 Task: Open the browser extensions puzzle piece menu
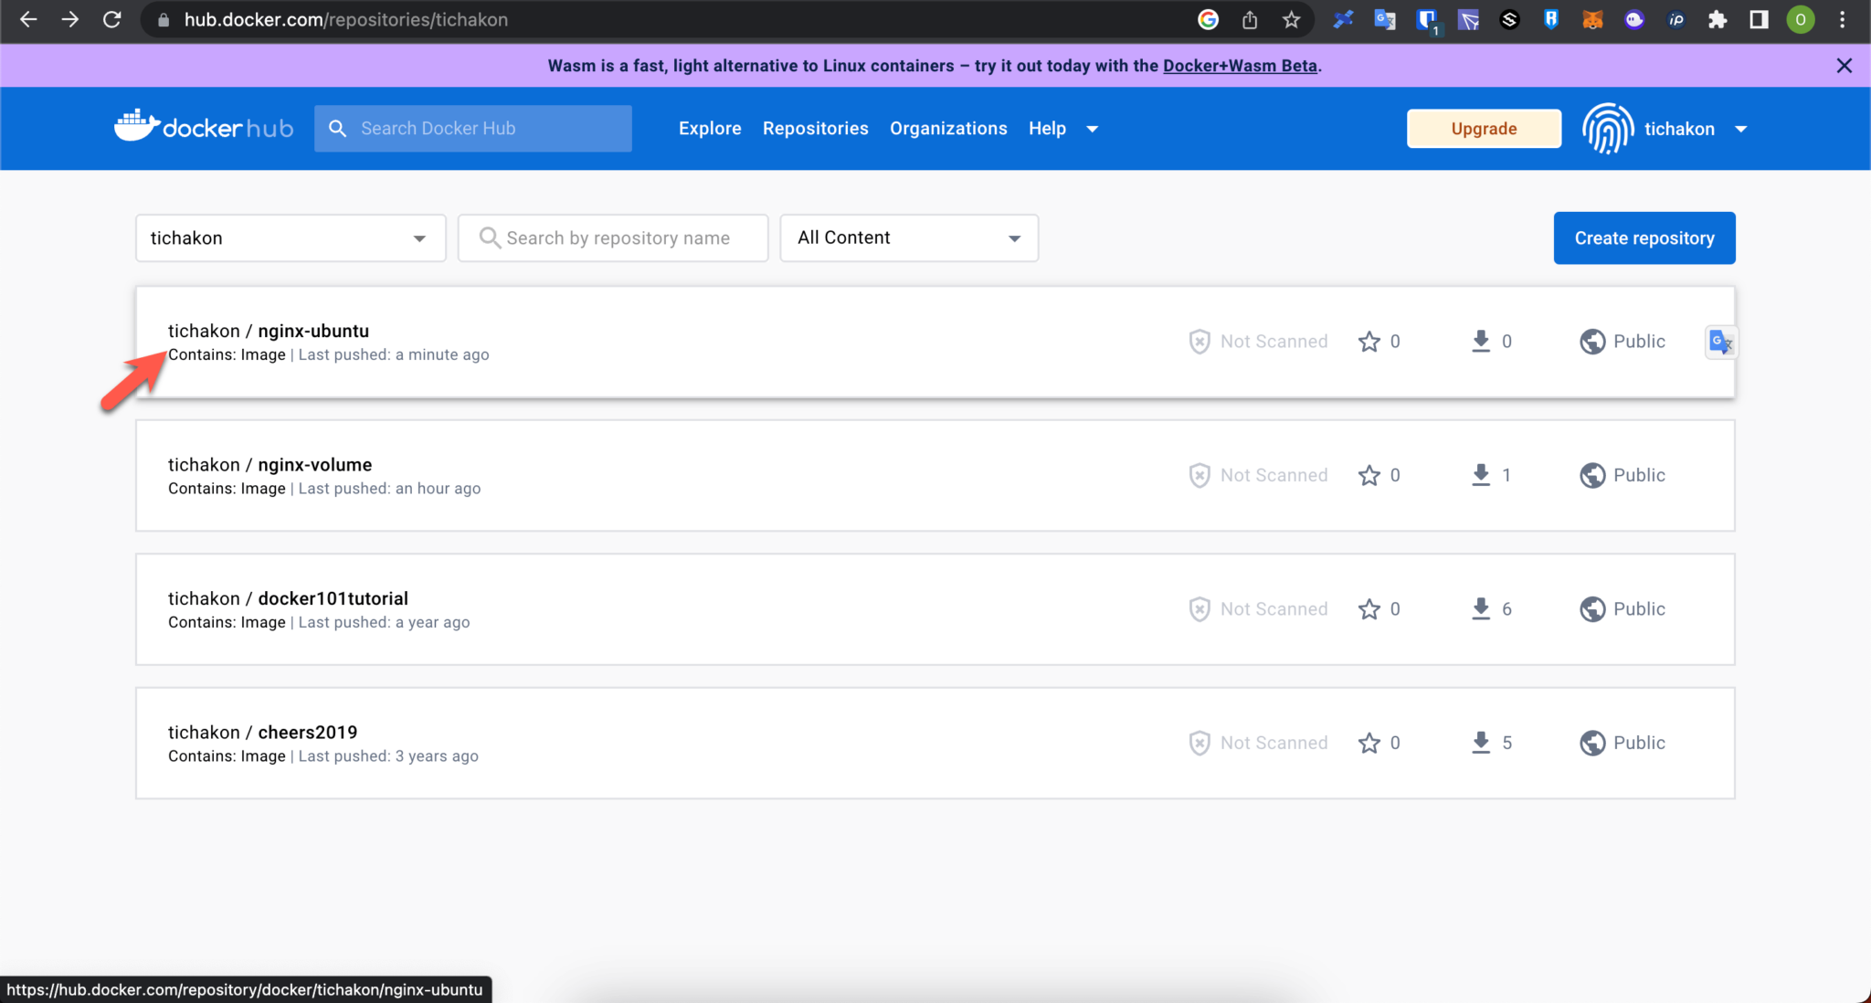1718,19
